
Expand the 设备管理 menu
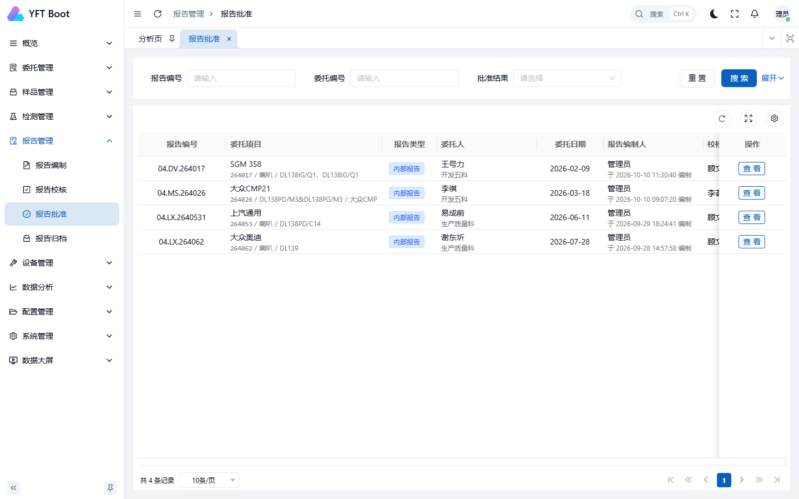tap(62, 263)
